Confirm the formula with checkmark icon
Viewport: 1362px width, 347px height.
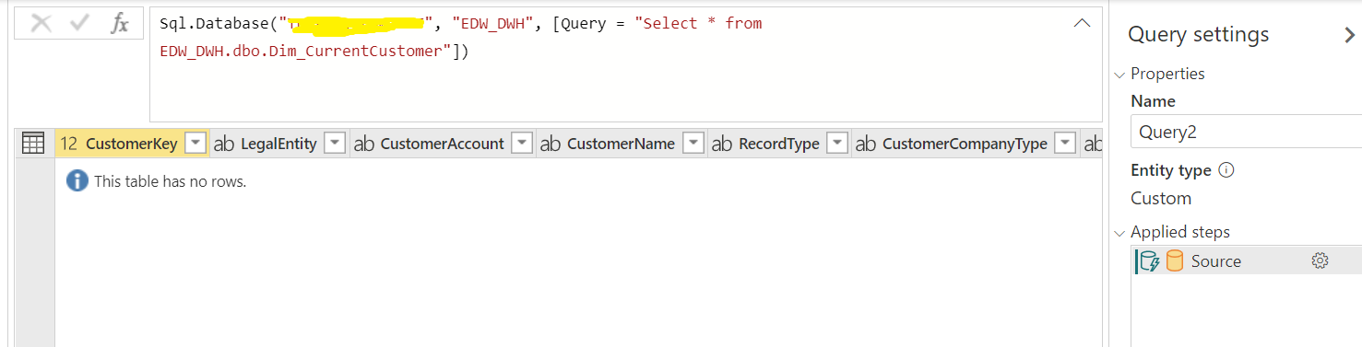click(x=79, y=24)
